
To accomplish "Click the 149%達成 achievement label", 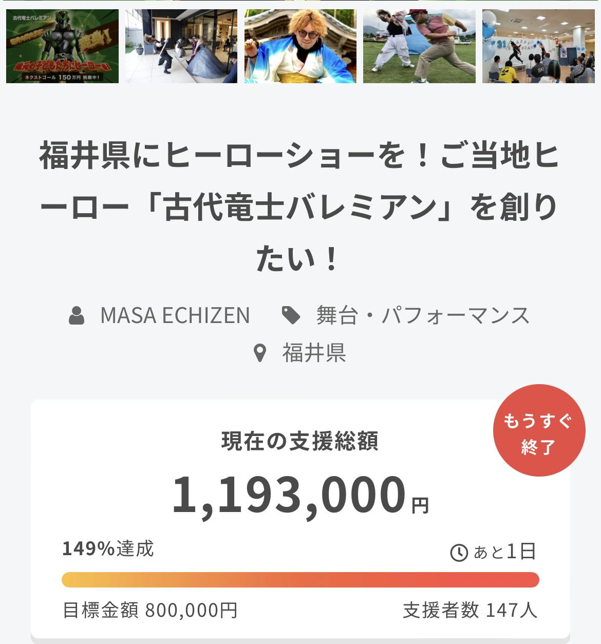I will point(108,548).
